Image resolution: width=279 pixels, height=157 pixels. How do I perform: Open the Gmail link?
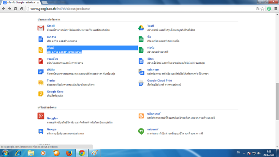(51, 26)
